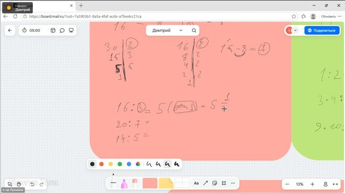The height and width of the screenshot is (194, 345).
Task: Start presentation screen mode
Action: [x=71, y=30]
